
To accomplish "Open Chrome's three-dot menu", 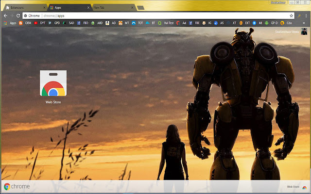I will [306, 16].
